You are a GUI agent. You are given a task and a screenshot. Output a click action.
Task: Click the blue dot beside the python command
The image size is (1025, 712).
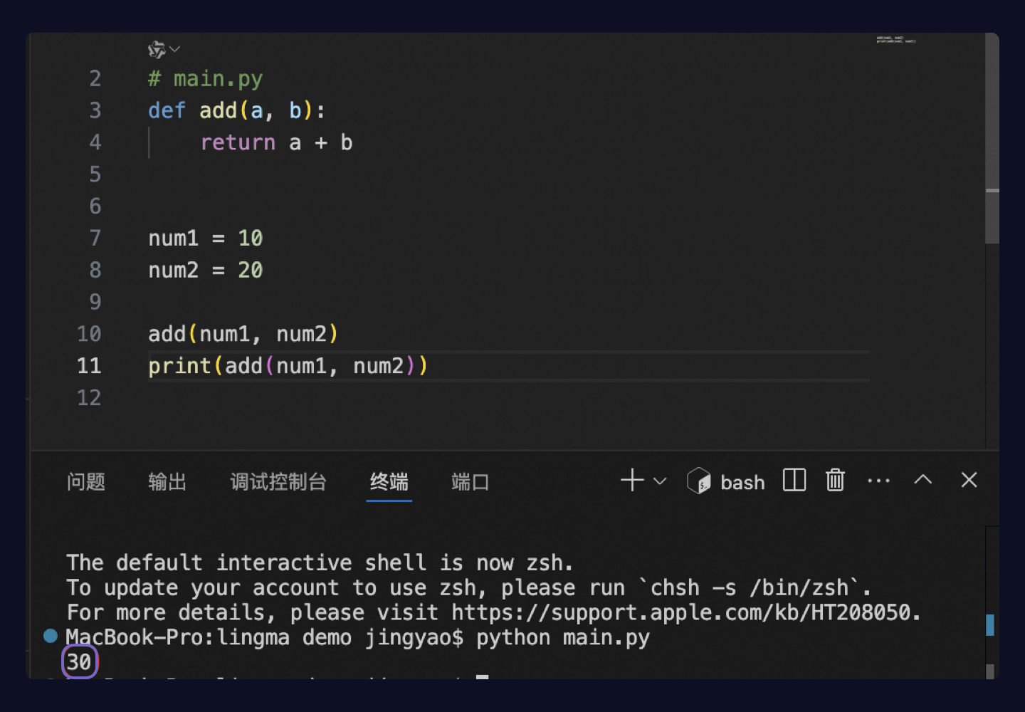[x=51, y=636]
